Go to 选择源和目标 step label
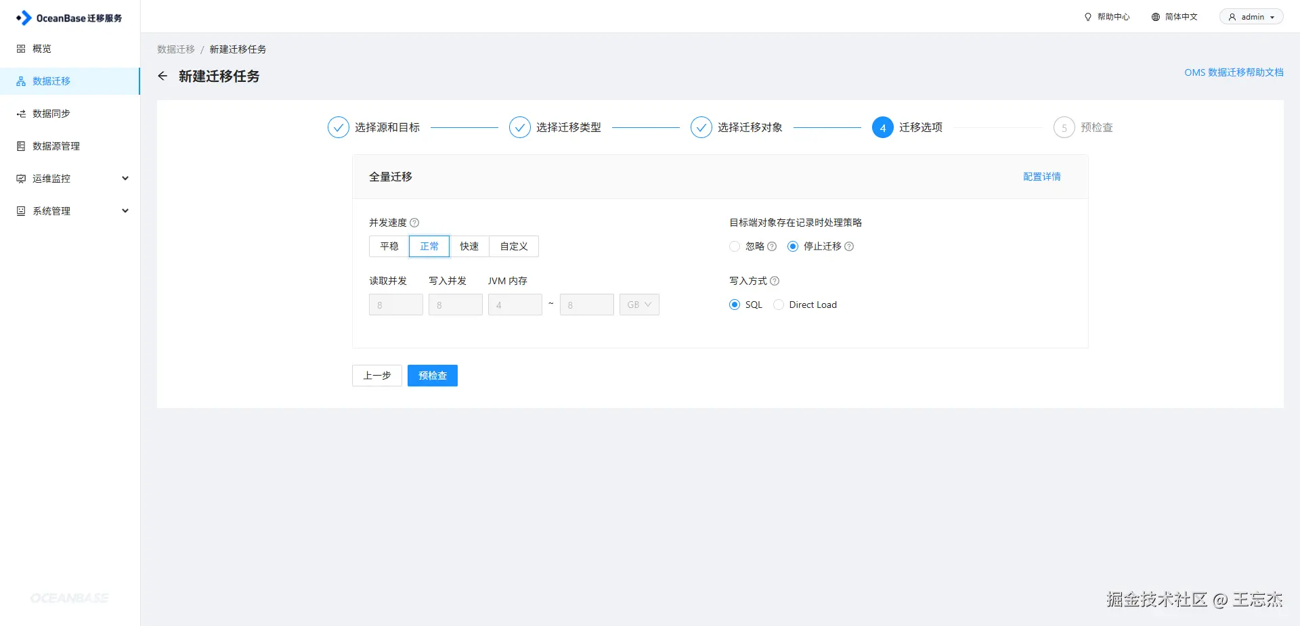 tap(387, 127)
